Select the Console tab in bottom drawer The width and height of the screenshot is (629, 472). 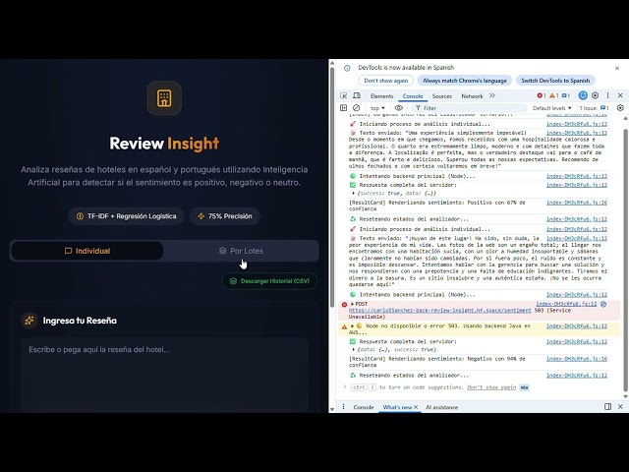364,407
